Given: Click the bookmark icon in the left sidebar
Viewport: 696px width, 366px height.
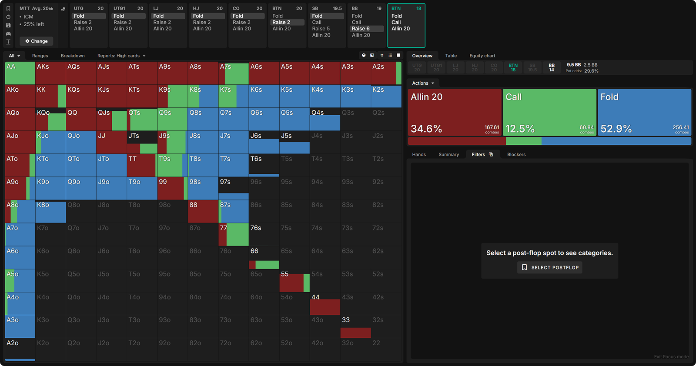Looking at the screenshot, I should 8,8.
